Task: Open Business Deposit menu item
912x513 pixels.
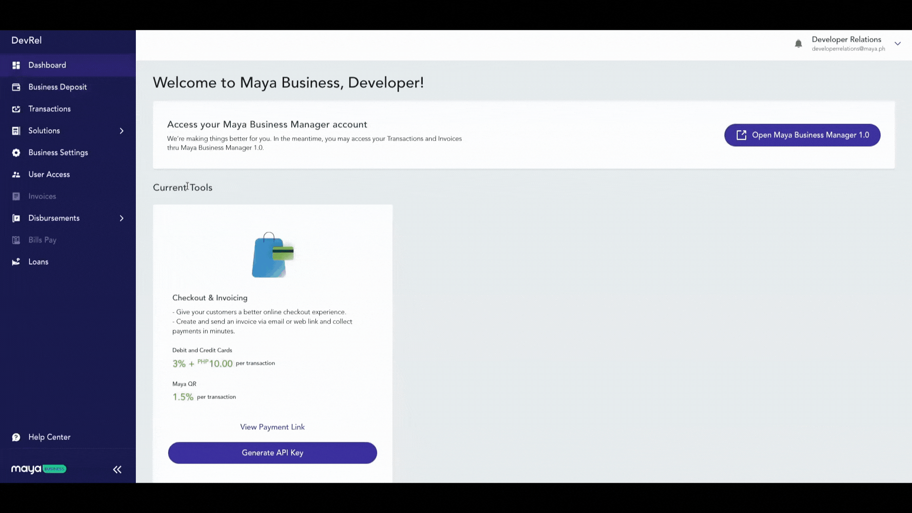Action: click(x=68, y=87)
